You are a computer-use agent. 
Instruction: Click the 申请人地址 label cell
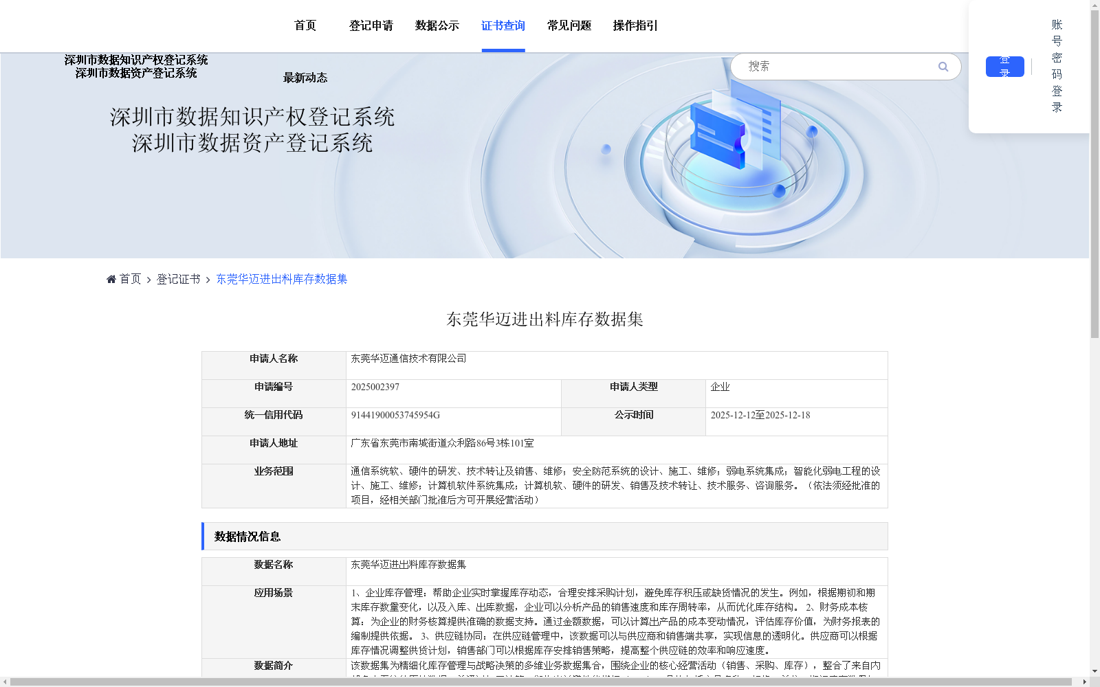click(x=274, y=450)
